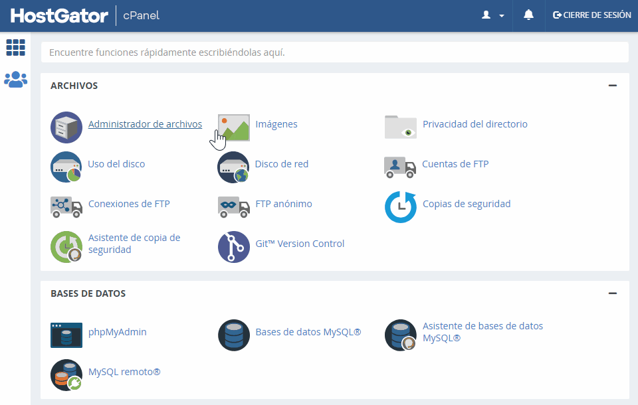Screen dimensions: 638x405
Task: Open the Conexiones de FTP link
Action: (x=129, y=204)
